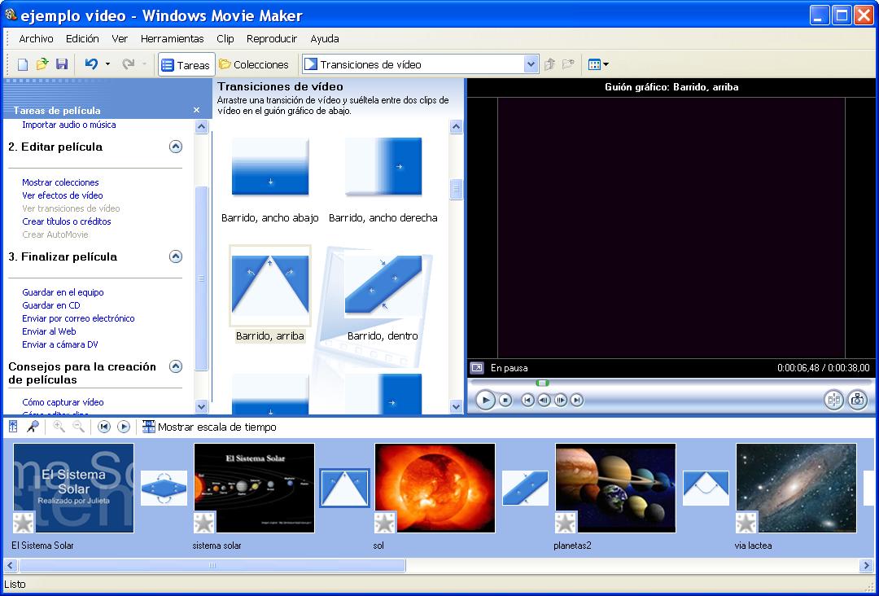
Task: Collapse the Finalizar película section
Action: (176, 256)
